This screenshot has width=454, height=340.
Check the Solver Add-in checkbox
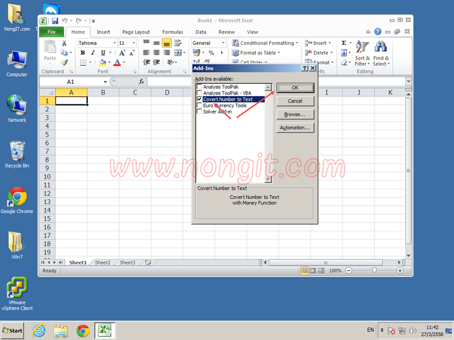pyautogui.click(x=200, y=111)
